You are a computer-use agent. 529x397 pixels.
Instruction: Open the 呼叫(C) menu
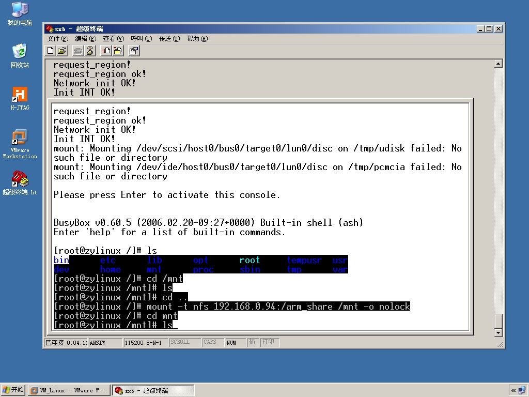click(142, 38)
